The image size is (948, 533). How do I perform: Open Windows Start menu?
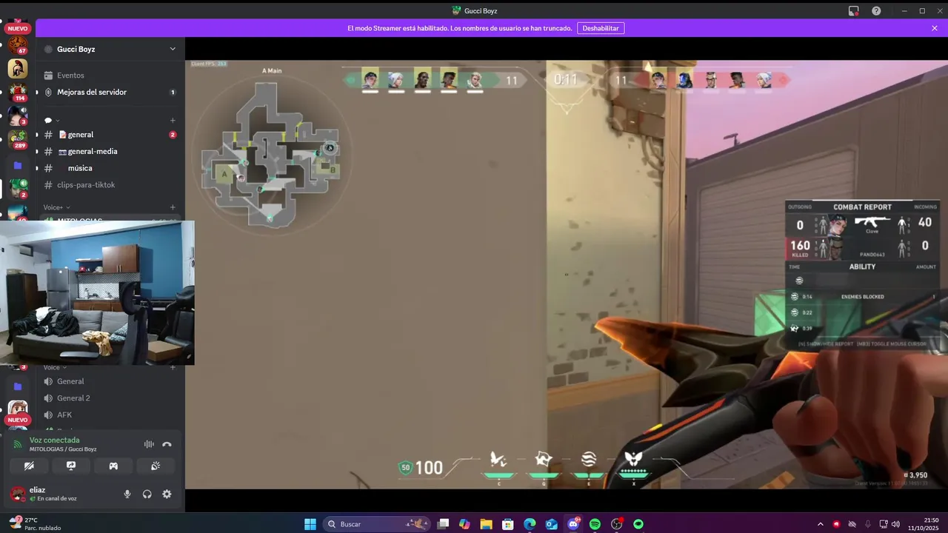[x=310, y=524]
